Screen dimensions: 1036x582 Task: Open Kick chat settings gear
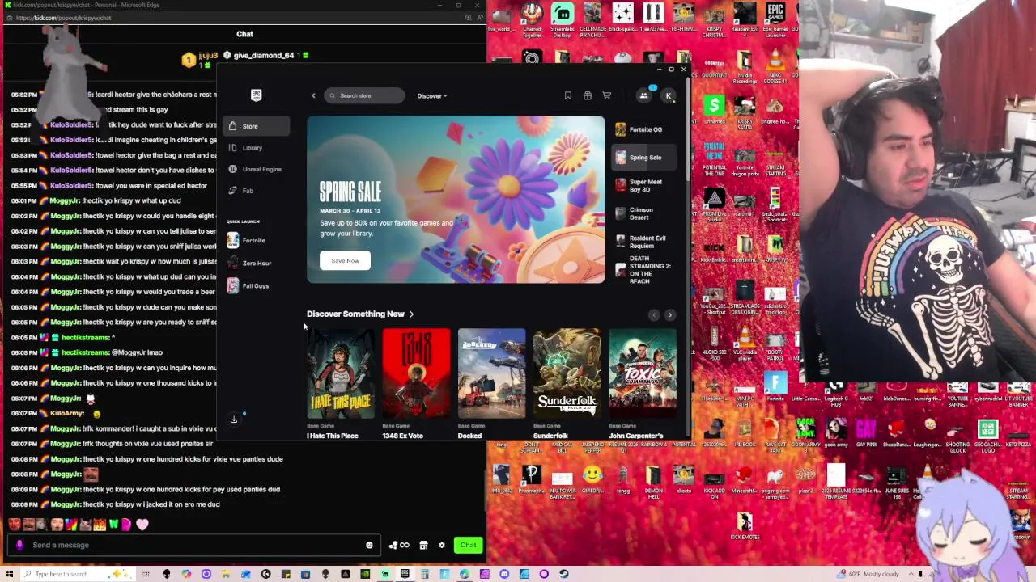[442, 545]
